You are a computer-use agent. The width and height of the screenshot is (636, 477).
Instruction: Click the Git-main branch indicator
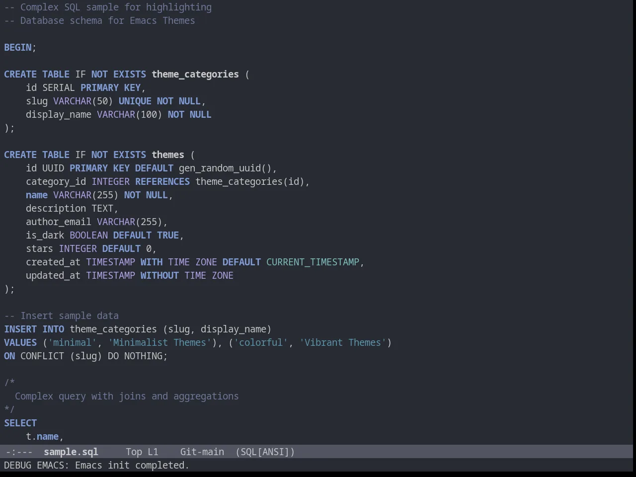[x=202, y=452]
